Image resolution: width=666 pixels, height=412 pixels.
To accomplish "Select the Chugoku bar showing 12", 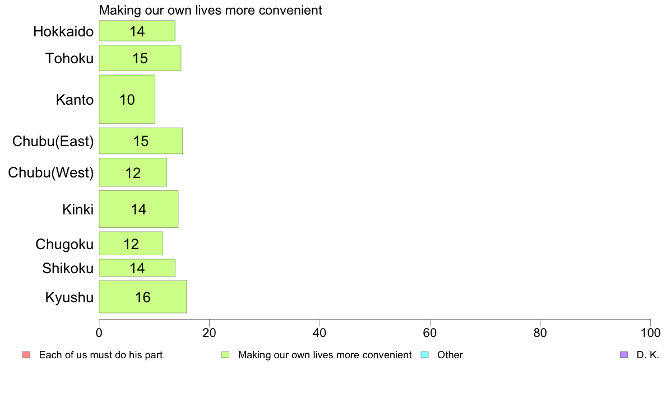I will (131, 244).
